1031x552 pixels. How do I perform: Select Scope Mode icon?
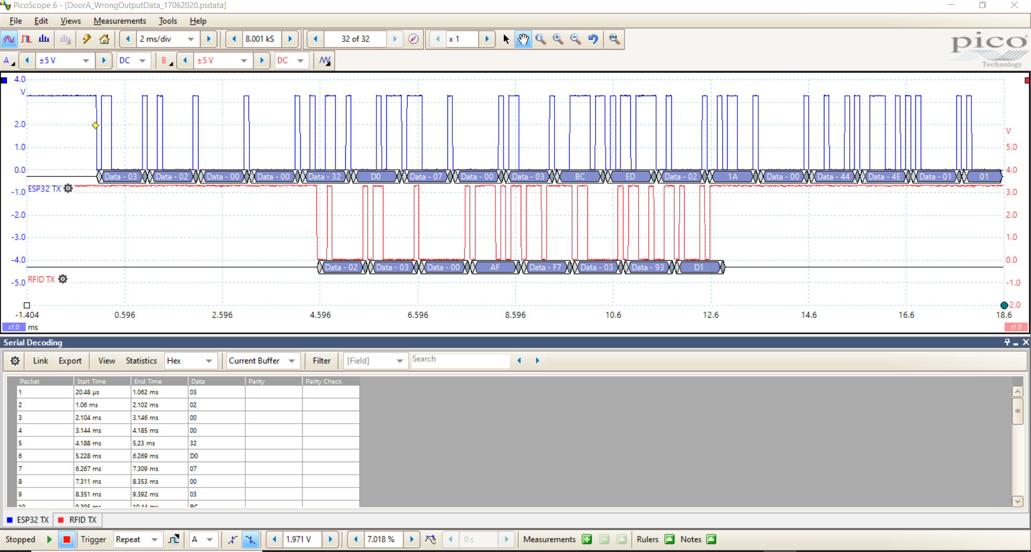click(9, 39)
